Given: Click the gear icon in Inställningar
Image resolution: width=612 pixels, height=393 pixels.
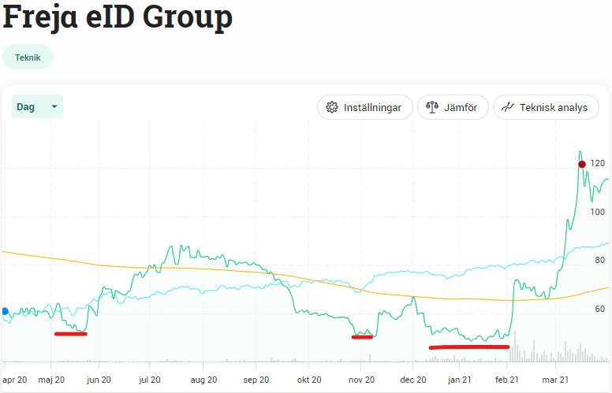Looking at the screenshot, I should pos(332,107).
